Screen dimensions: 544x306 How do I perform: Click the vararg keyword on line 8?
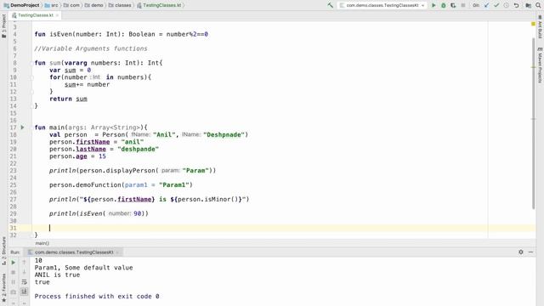pyautogui.click(x=76, y=63)
